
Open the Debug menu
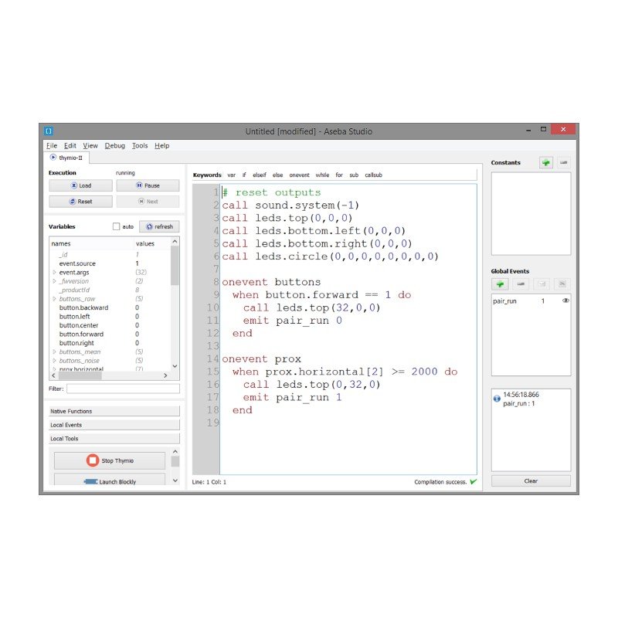click(x=114, y=145)
